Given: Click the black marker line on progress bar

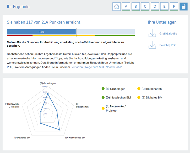Looking at the screenshot, I should (x=76, y=32).
